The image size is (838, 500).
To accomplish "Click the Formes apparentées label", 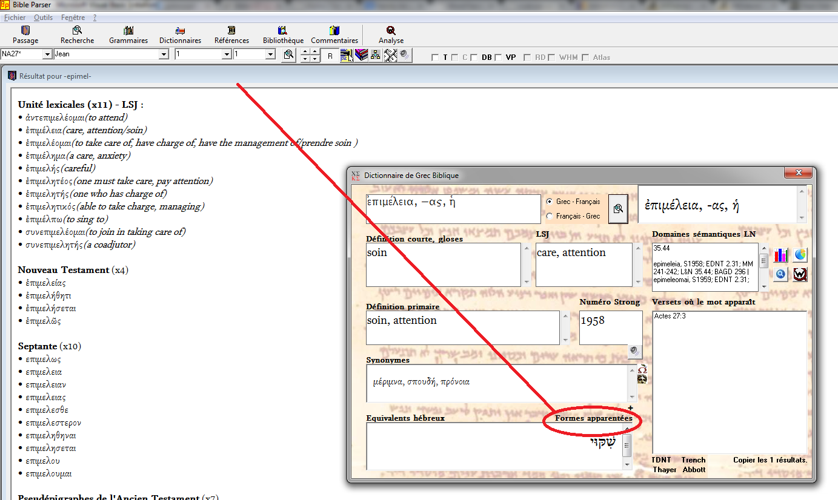I will pos(593,418).
